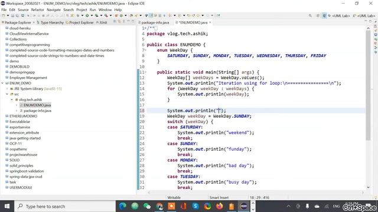Select package-info.java in Package Explorer tree
The width and height of the screenshot is (378, 212).
(37, 111)
